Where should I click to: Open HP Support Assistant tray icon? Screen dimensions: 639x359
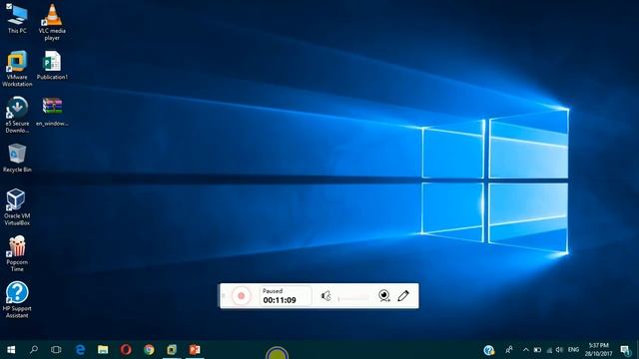coord(489,350)
